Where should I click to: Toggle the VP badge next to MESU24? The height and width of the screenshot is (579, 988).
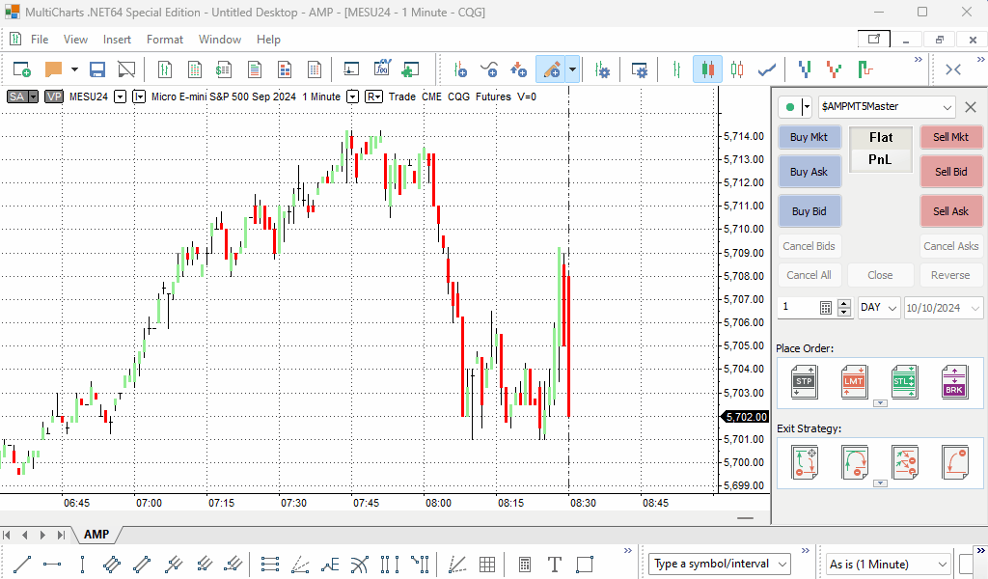(54, 96)
